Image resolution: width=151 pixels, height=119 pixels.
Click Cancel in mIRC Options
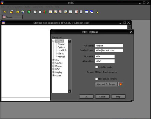tap(102, 97)
